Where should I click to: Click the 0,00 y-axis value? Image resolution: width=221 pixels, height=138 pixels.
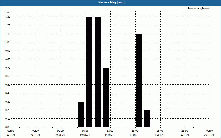(8, 127)
